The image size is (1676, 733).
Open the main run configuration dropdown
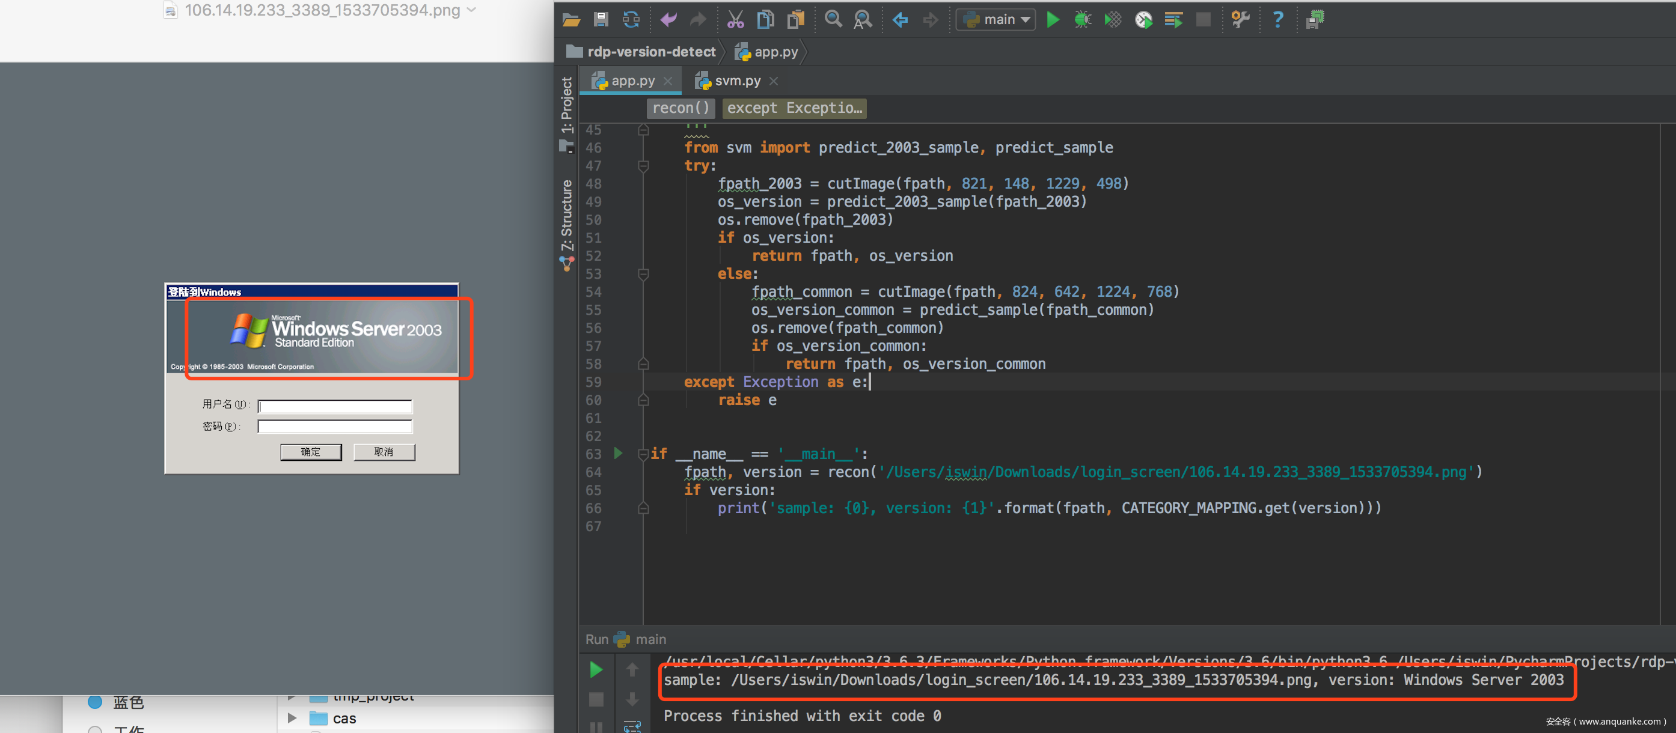996,19
